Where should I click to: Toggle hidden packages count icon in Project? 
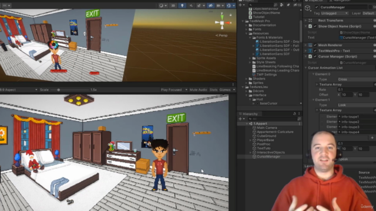(x=298, y=5)
